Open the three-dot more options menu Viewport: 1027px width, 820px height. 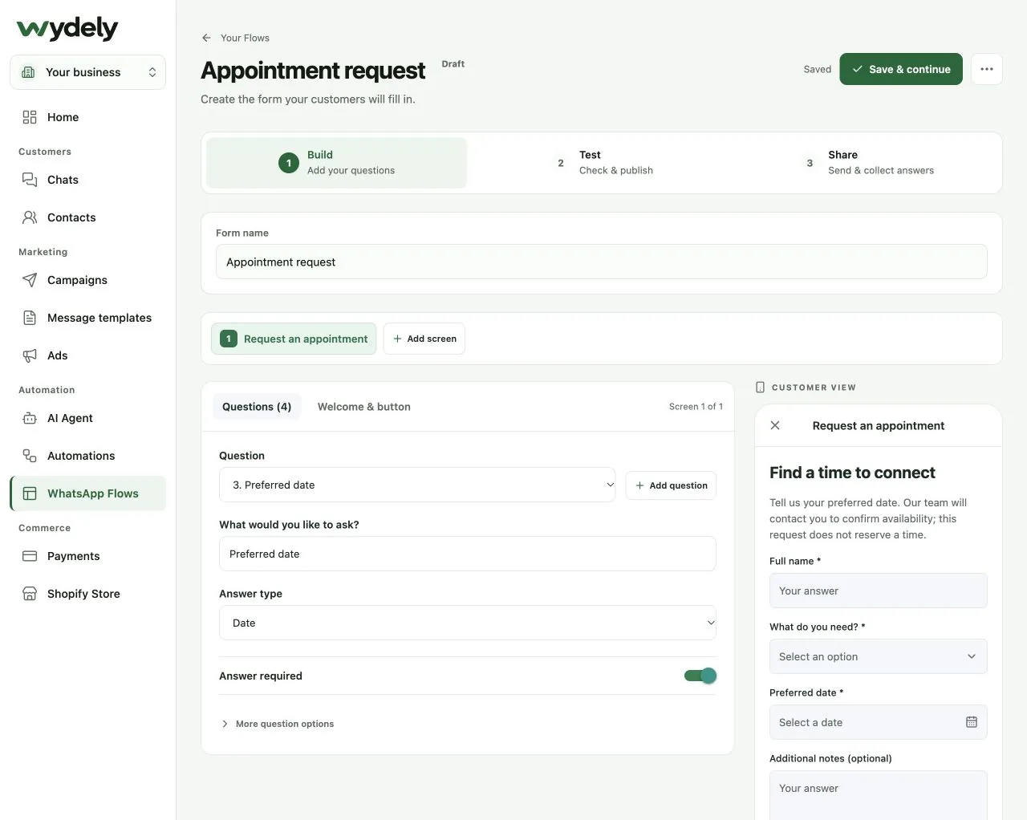click(987, 69)
